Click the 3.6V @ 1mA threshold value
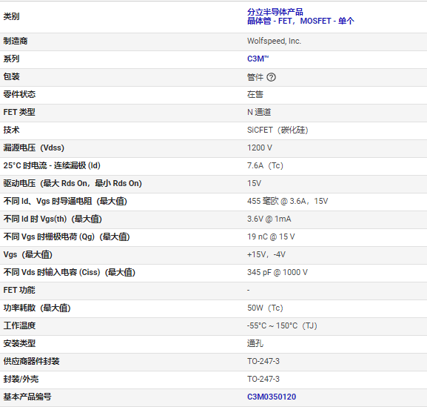Viewport: 427px width, 407px height. click(269, 219)
